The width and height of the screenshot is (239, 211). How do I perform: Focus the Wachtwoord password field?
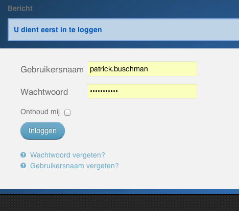coord(142,91)
